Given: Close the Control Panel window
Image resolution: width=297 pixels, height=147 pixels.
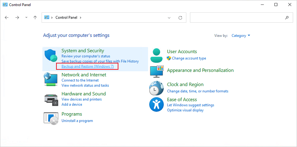Looking at the screenshot, I should [x=290, y=5].
